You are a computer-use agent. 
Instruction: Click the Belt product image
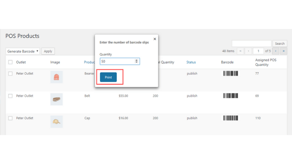pyautogui.click(x=56, y=99)
